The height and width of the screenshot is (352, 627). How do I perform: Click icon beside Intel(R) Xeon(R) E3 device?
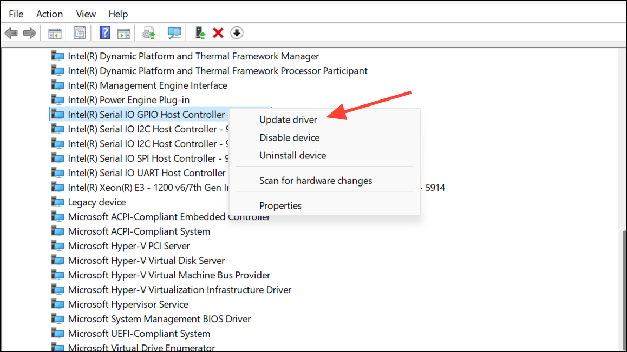[x=57, y=188]
